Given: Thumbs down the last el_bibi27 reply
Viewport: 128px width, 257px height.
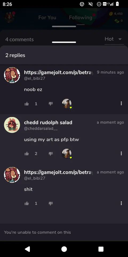Looking at the screenshot, I should tap(51, 203).
